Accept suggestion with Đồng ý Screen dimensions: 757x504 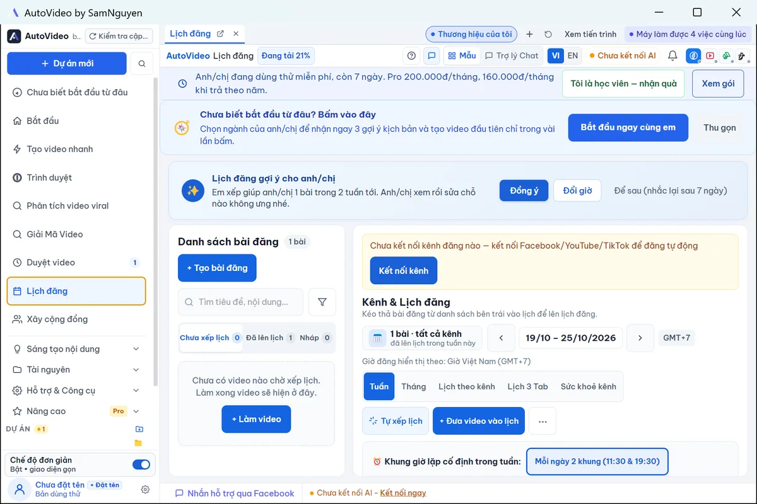[524, 190]
